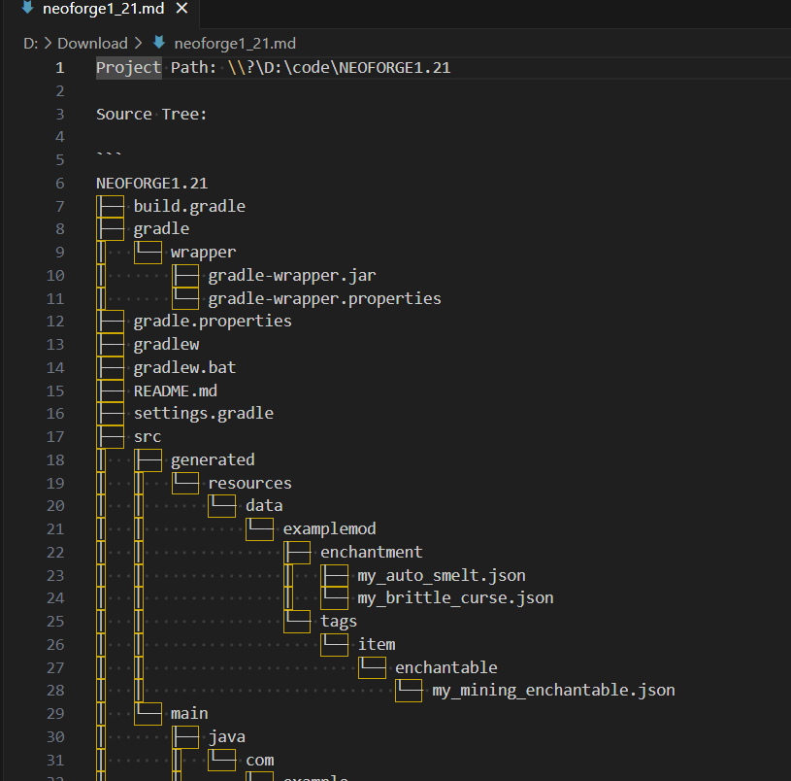Click the item entry on line 26
This screenshot has width=791, height=781.
[x=377, y=645]
